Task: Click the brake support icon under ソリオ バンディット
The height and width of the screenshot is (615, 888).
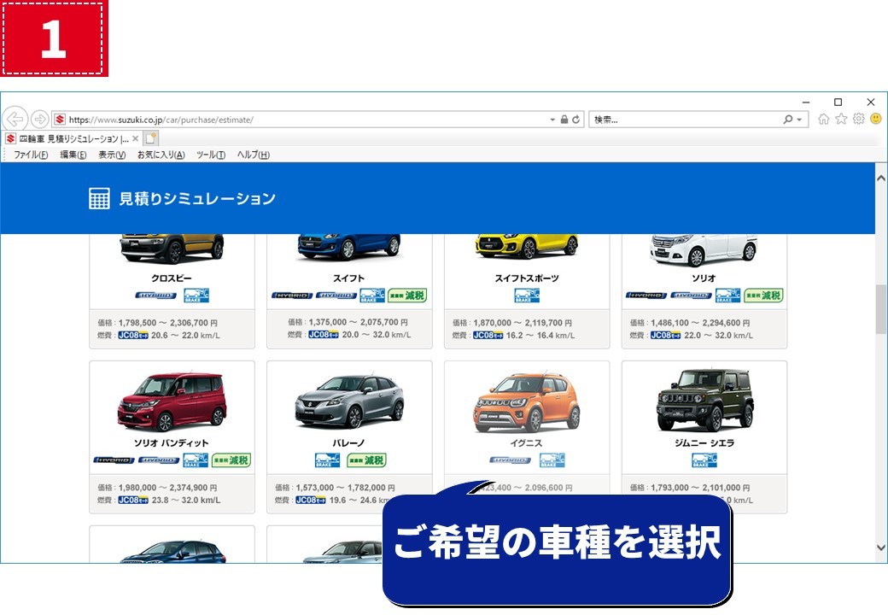Action: tap(196, 460)
